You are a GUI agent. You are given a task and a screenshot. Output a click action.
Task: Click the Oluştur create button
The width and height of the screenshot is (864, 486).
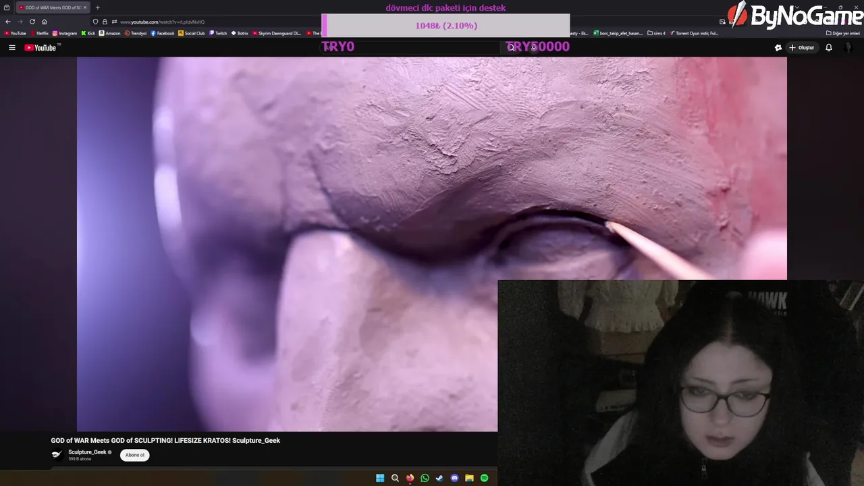click(x=802, y=48)
